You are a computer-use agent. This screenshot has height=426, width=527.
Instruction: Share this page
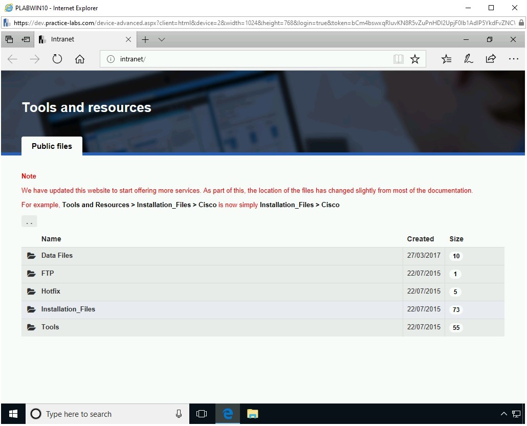[x=490, y=58]
